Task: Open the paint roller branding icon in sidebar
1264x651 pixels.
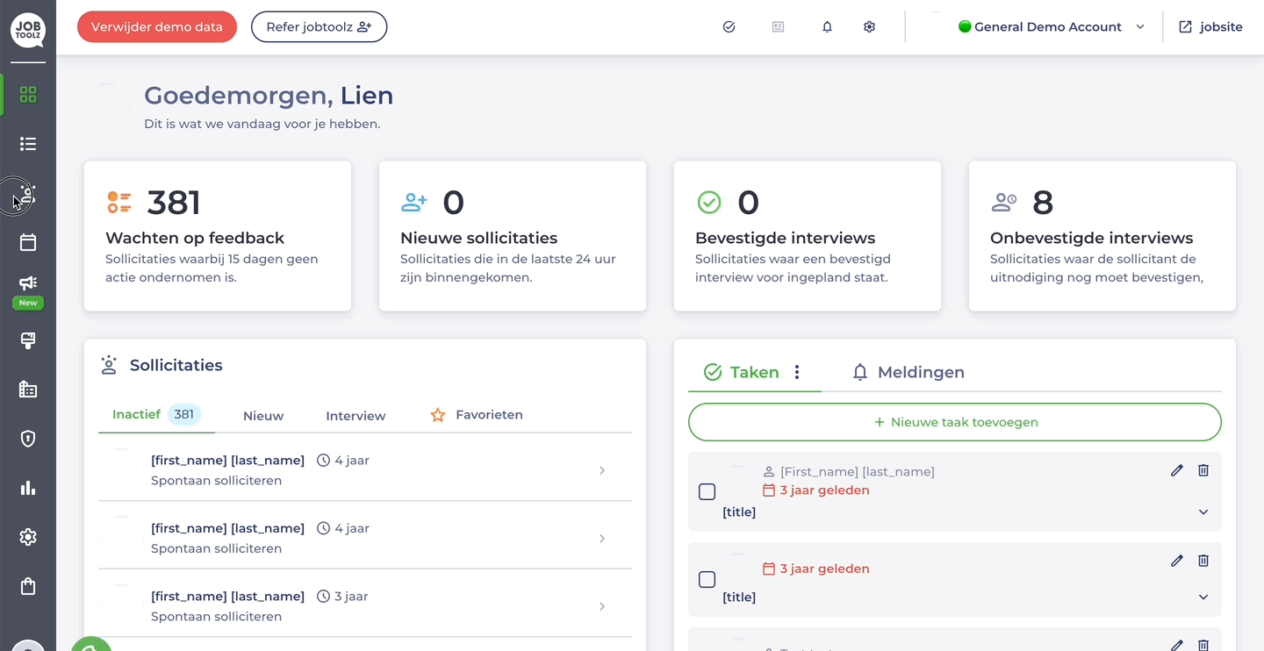Action: [x=28, y=340]
